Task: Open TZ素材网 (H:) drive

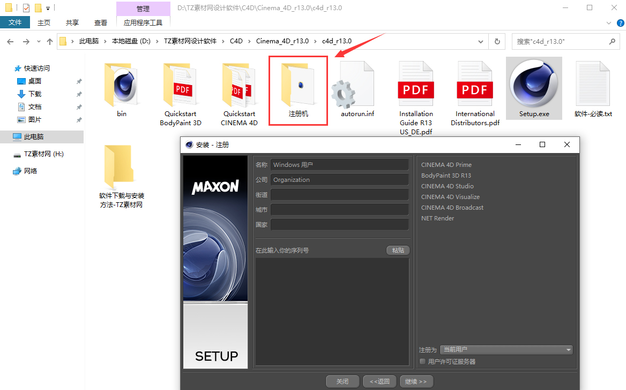Action: tap(43, 154)
